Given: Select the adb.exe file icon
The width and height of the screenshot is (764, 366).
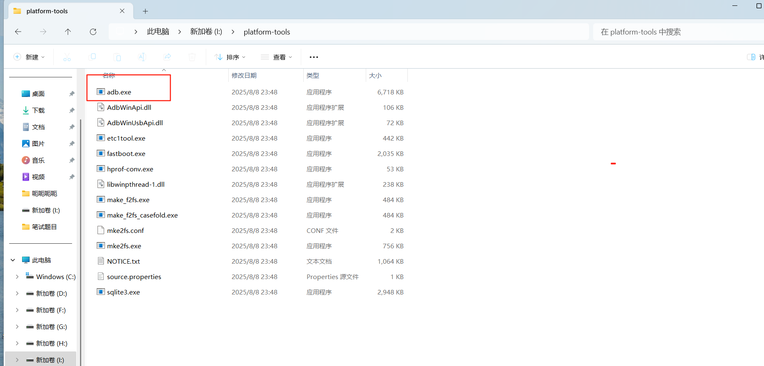Looking at the screenshot, I should [x=100, y=92].
